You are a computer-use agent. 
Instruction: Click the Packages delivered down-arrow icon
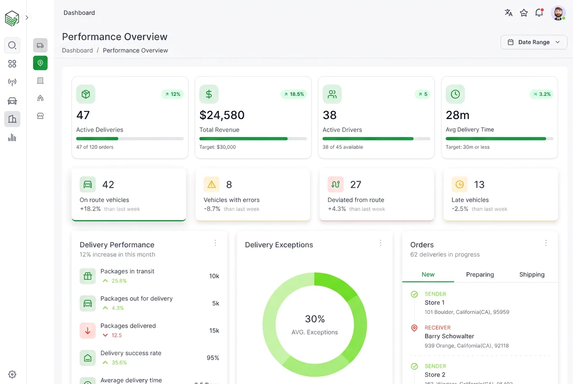(x=88, y=331)
